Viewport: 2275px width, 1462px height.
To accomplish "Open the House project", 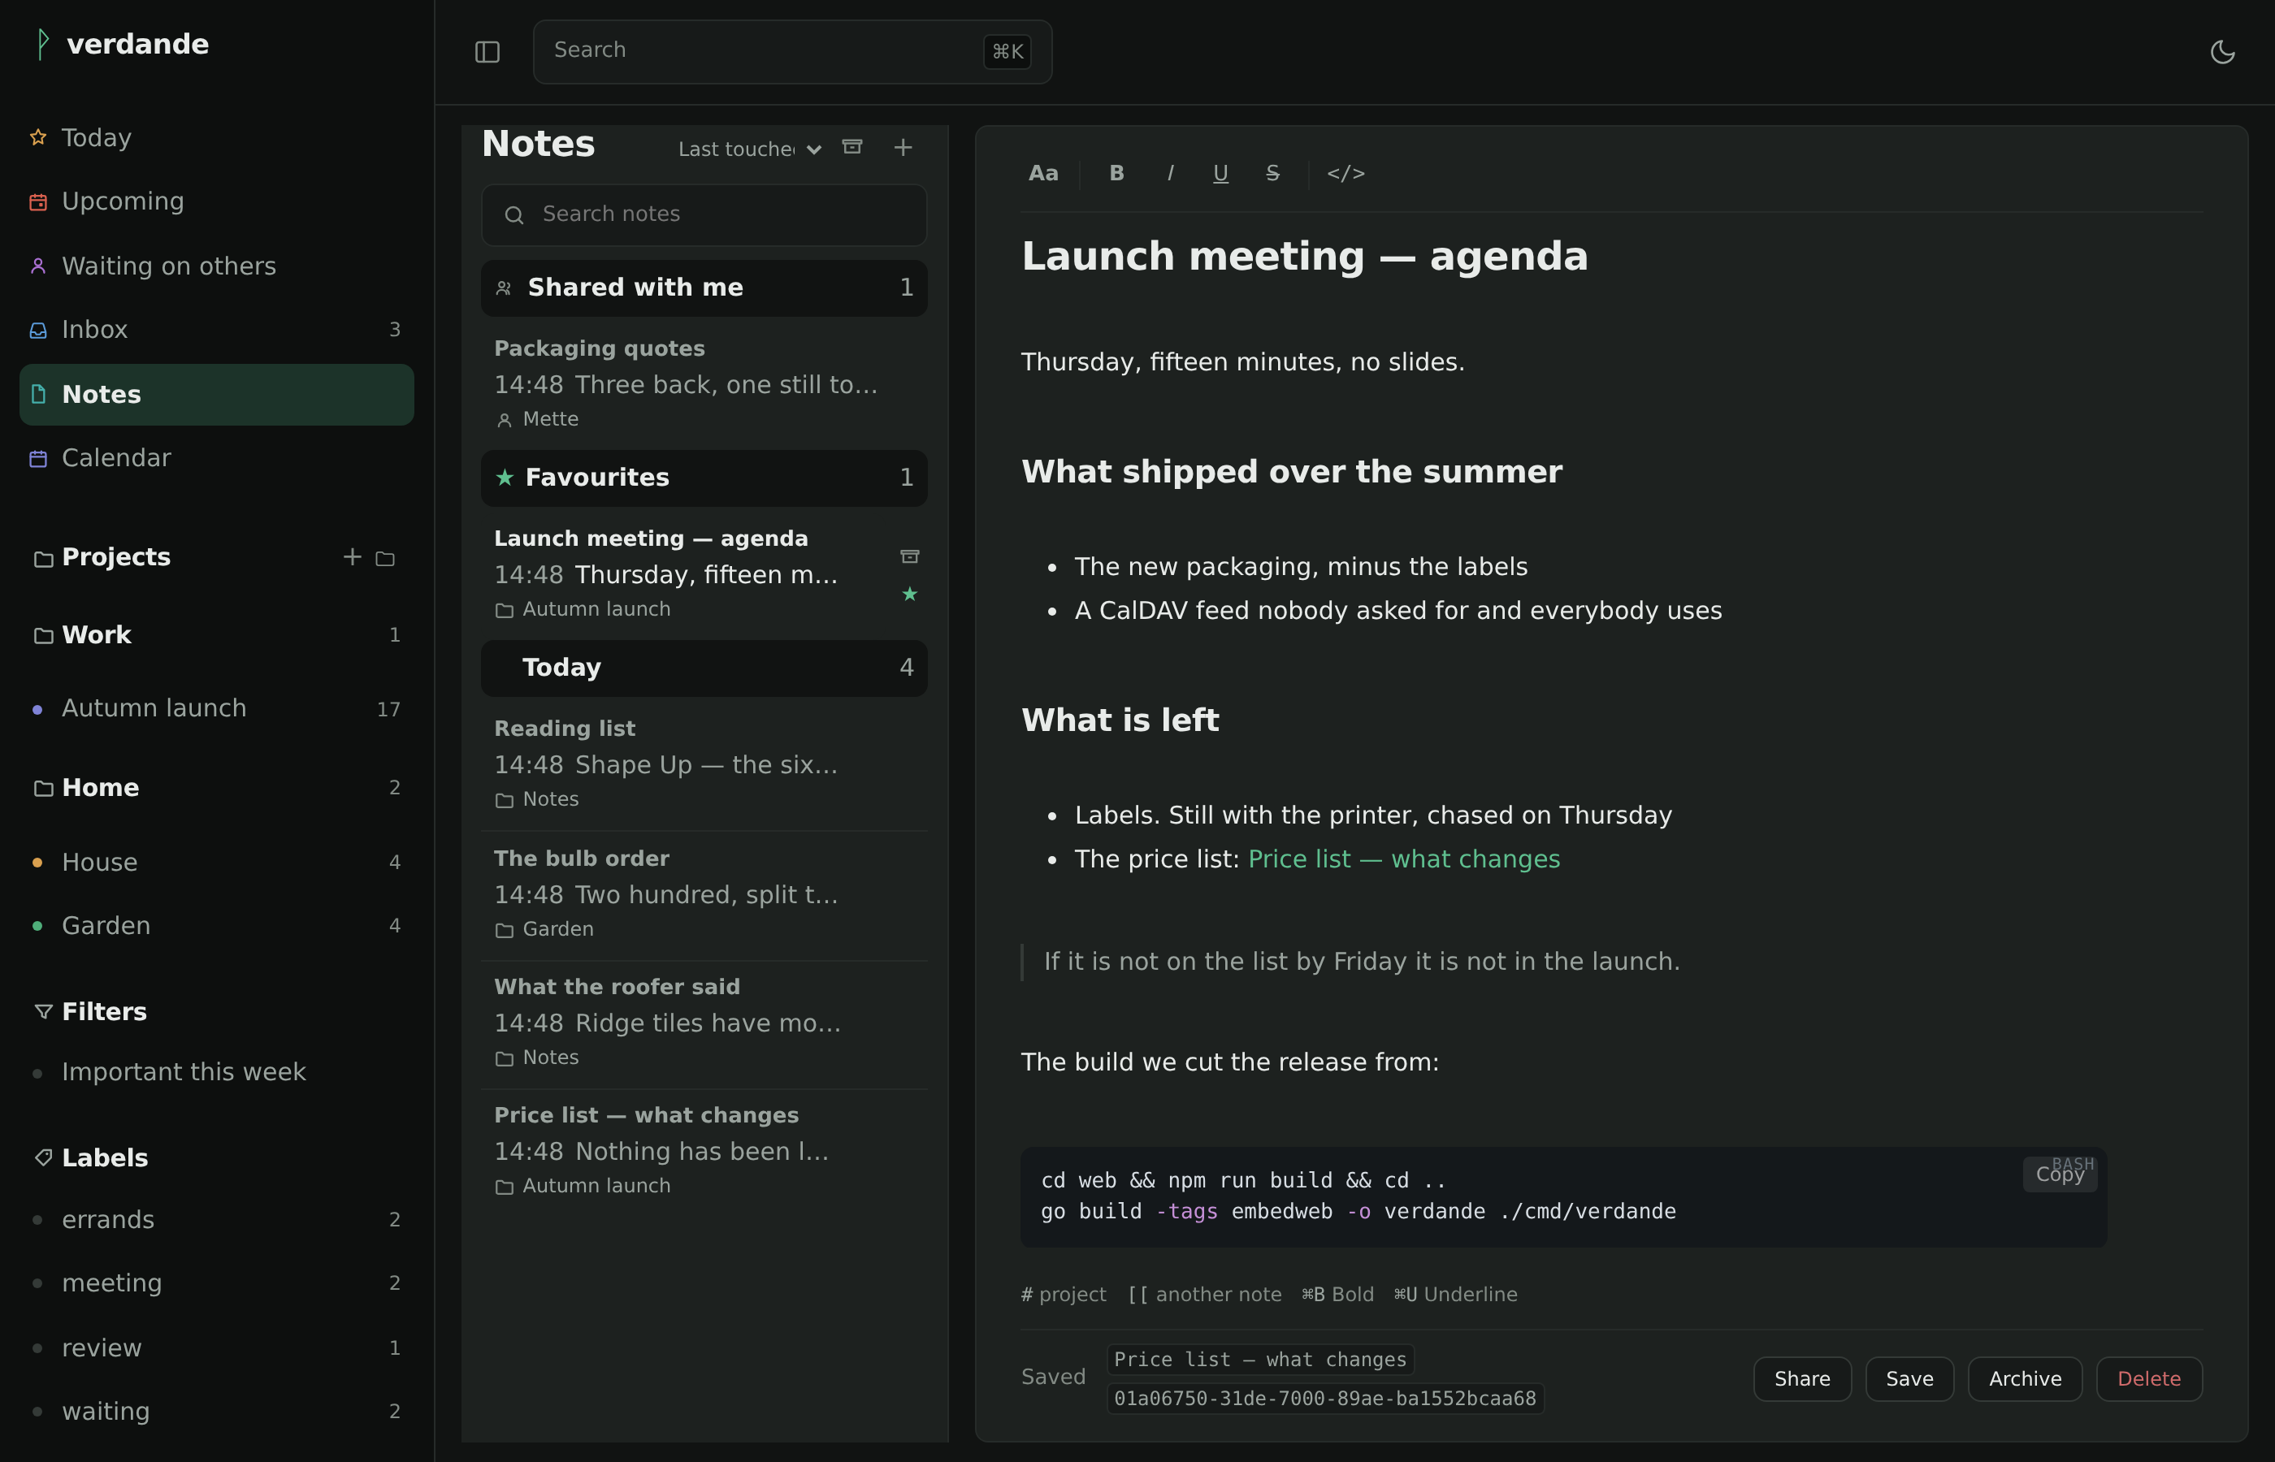I will [216, 862].
